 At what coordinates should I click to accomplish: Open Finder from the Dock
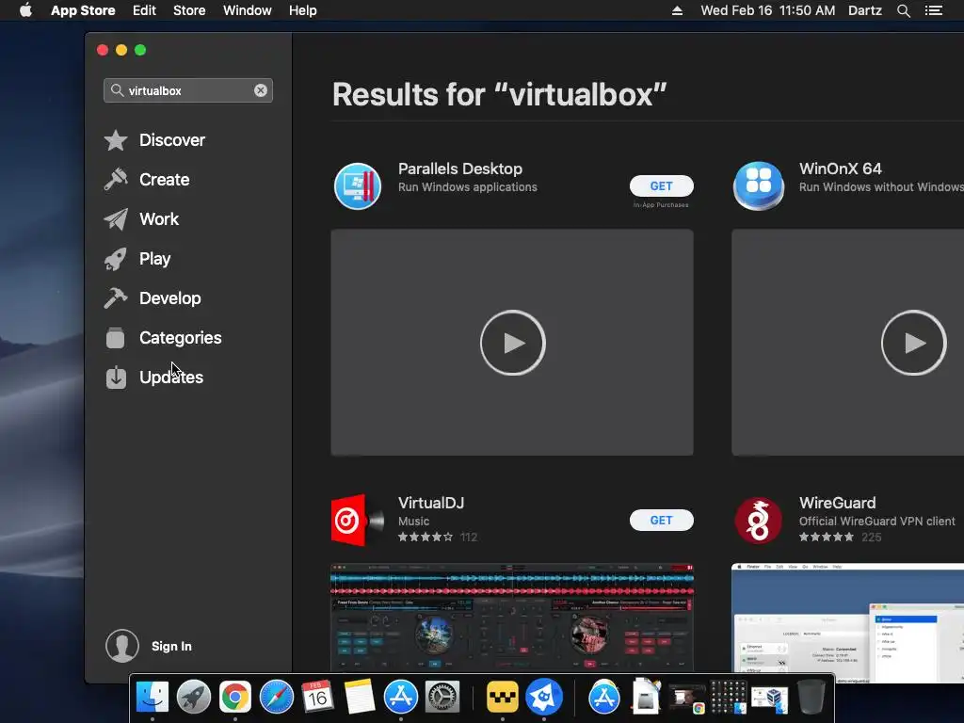(x=152, y=698)
